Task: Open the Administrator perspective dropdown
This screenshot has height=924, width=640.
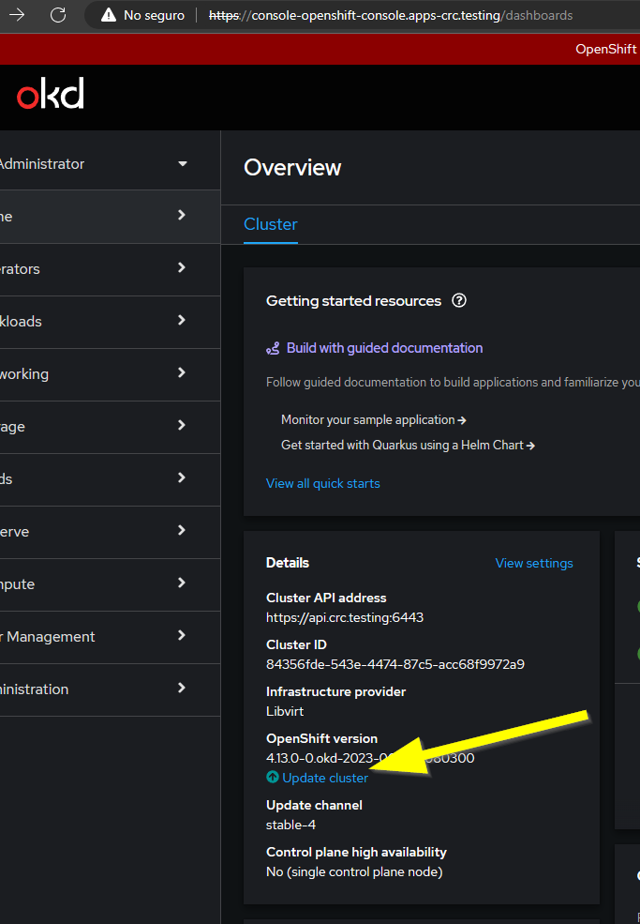Action: (94, 164)
